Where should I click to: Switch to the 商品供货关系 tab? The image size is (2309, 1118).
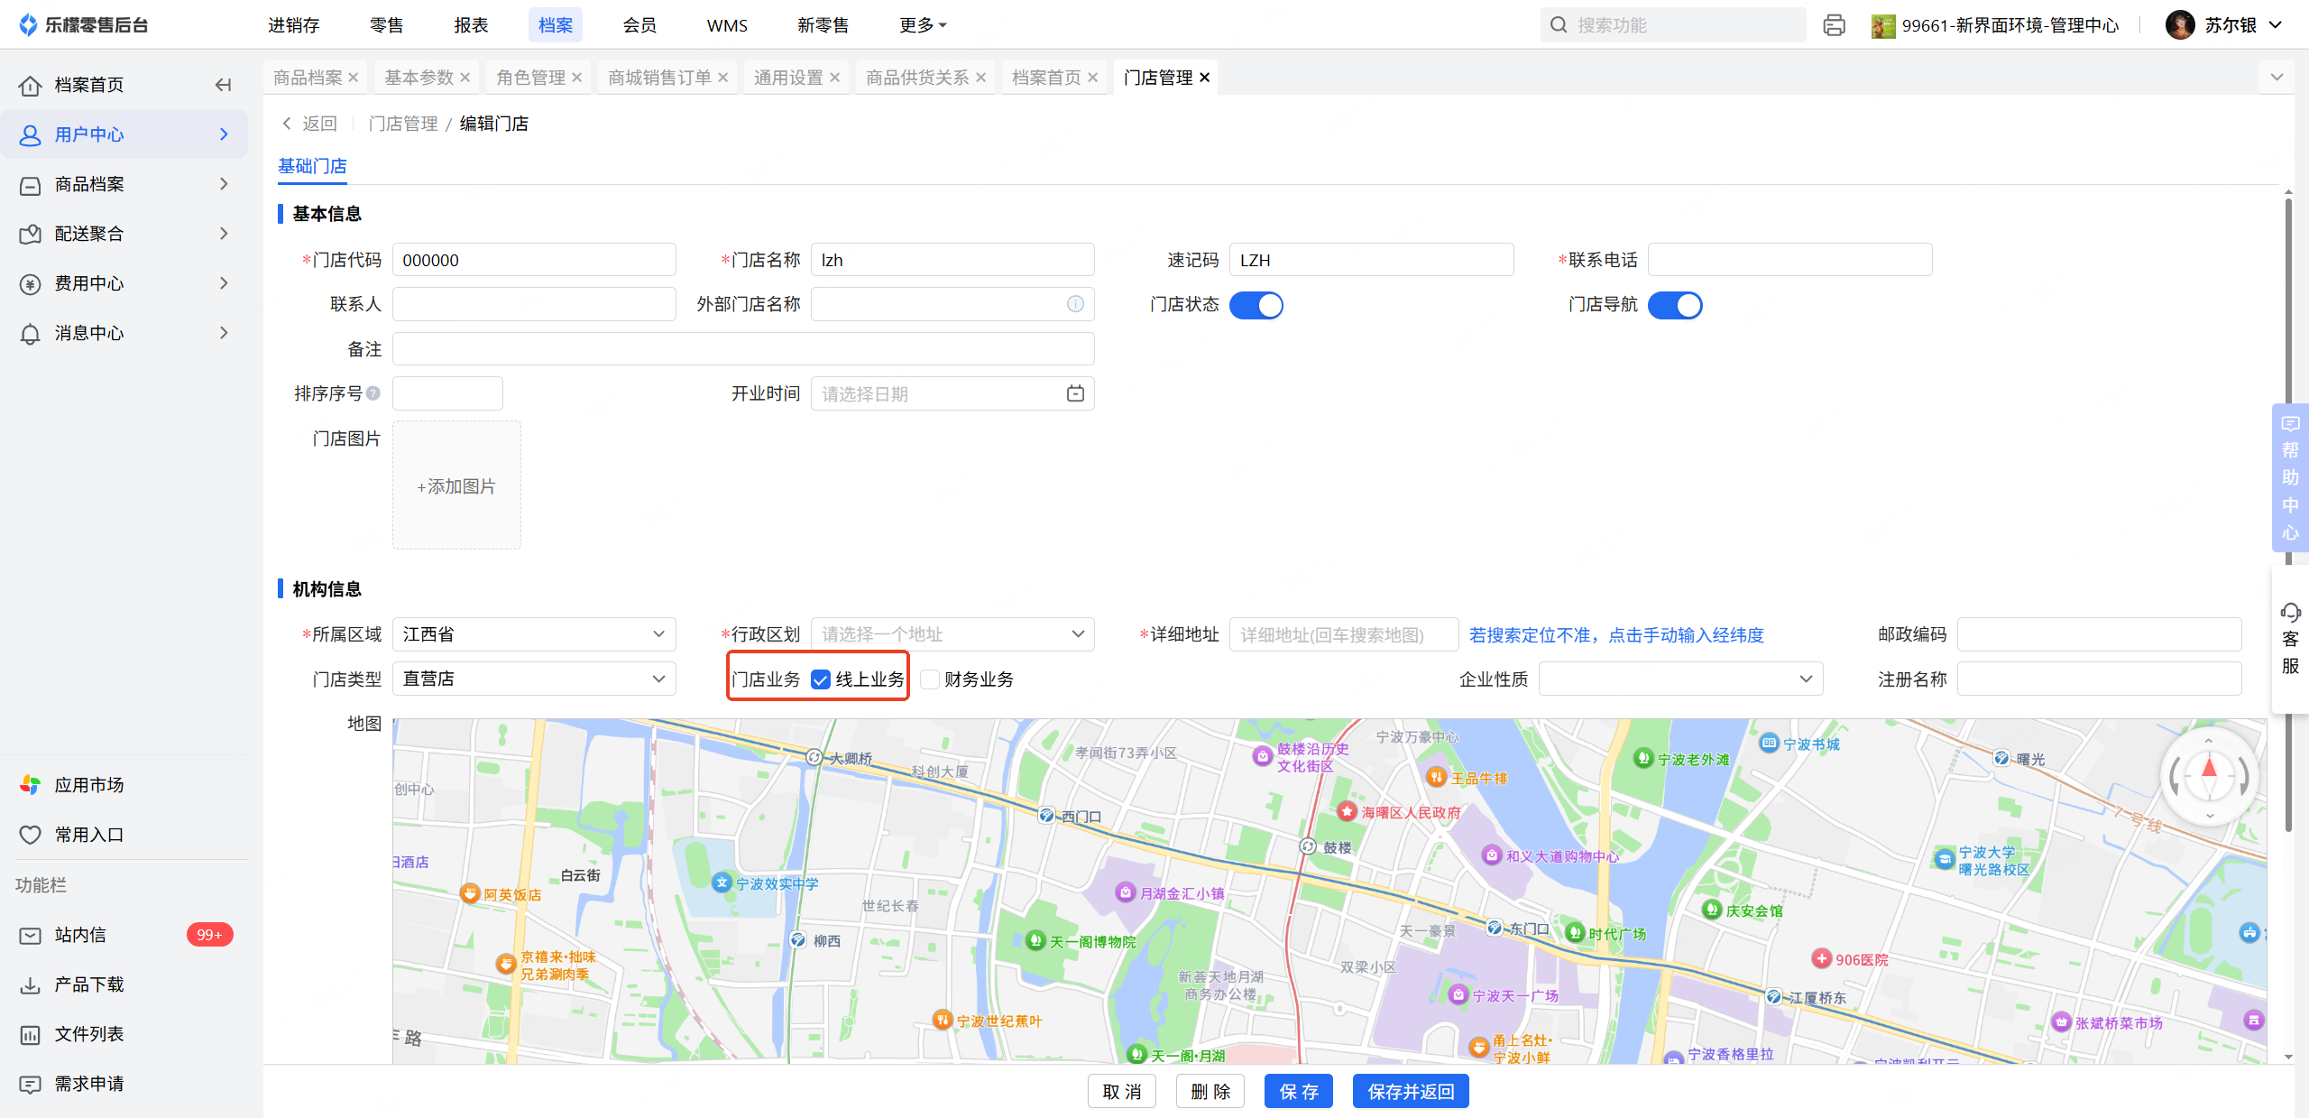pyautogui.click(x=916, y=78)
